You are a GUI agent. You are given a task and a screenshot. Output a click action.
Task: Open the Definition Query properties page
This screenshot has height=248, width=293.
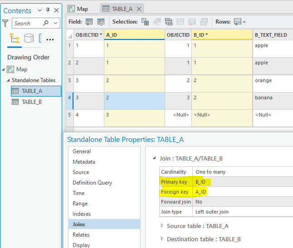point(92,183)
